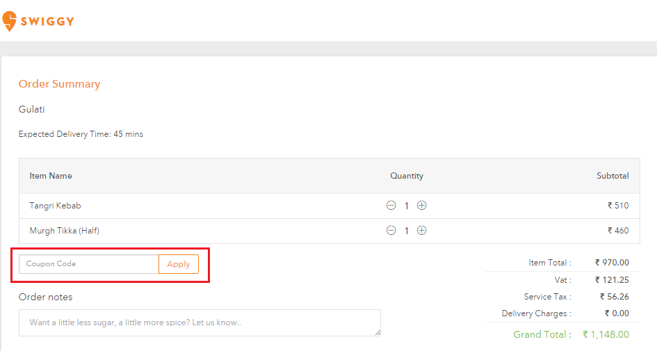Decrease Murgh Tikka (Half) quantity
The height and width of the screenshot is (351, 657).
pyautogui.click(x=391, y=230)
